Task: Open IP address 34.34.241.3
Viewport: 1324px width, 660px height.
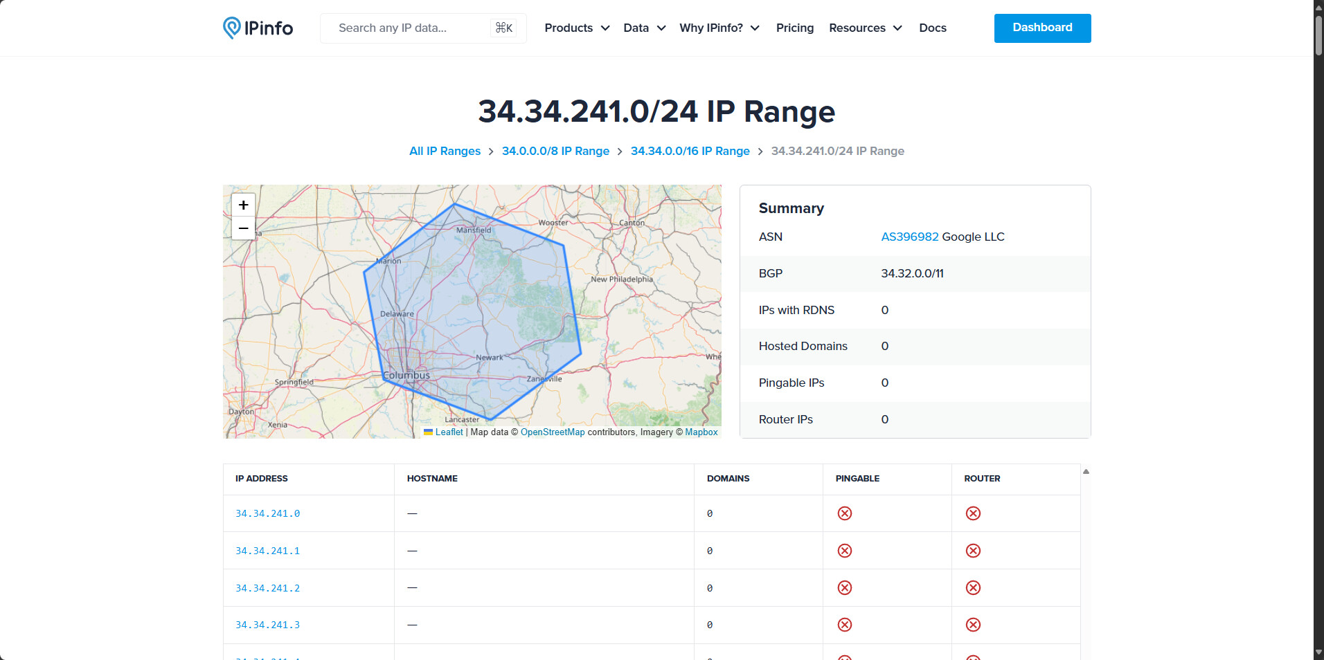Action: 267,625
